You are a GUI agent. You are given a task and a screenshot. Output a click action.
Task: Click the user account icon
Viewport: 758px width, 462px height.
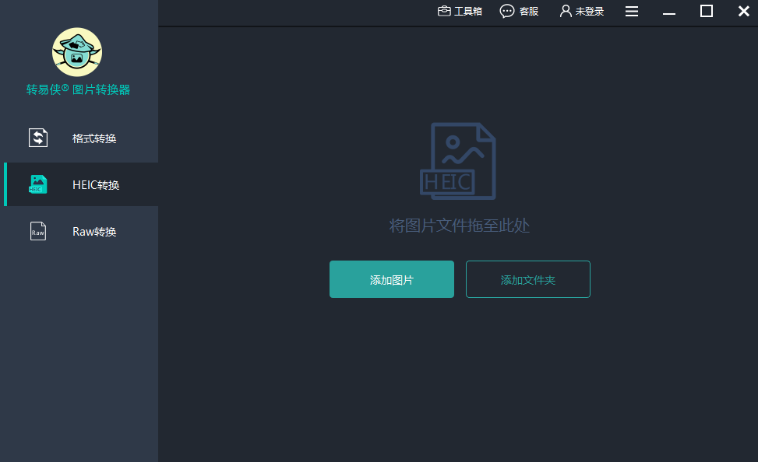(565, 11)
